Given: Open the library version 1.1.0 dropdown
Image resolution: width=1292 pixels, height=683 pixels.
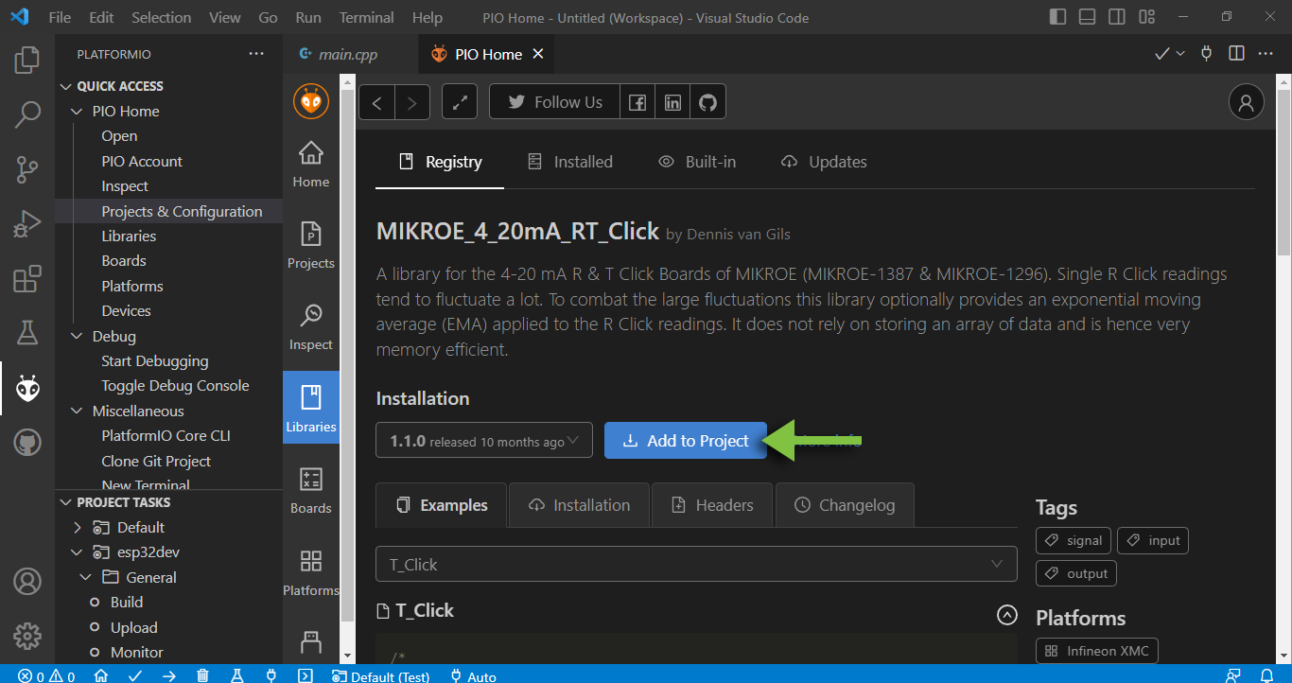Looking at the screenshot, I should click(484, 441).
